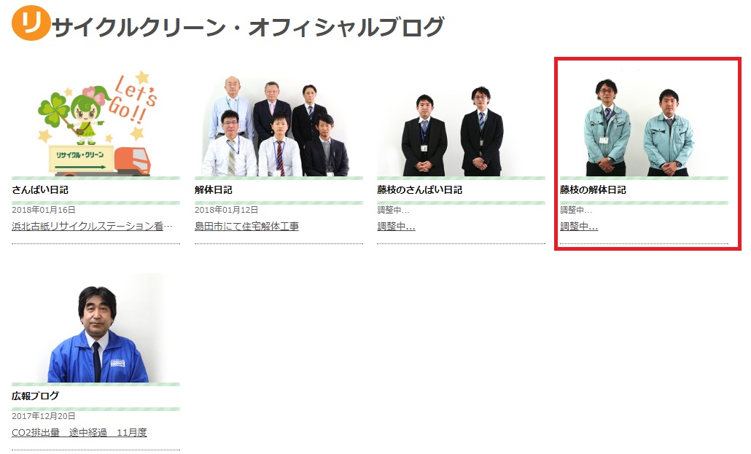Click the 2018年01月12日 post date
Image resolution: width=751 pixels, height=454 pixels.
point(226,210)
